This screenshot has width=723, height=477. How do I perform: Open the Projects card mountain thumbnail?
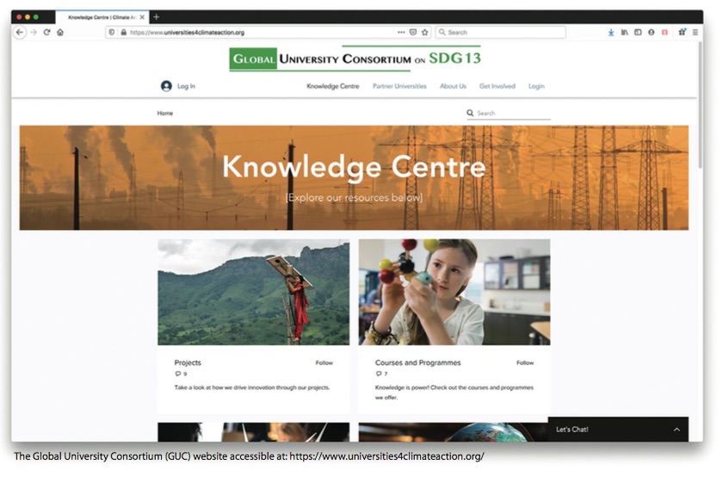click(x=254, y=292)
